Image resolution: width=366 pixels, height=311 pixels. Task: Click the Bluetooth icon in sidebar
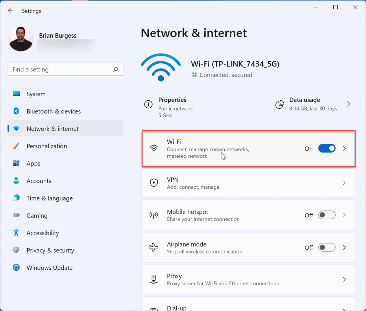[16, 111]
